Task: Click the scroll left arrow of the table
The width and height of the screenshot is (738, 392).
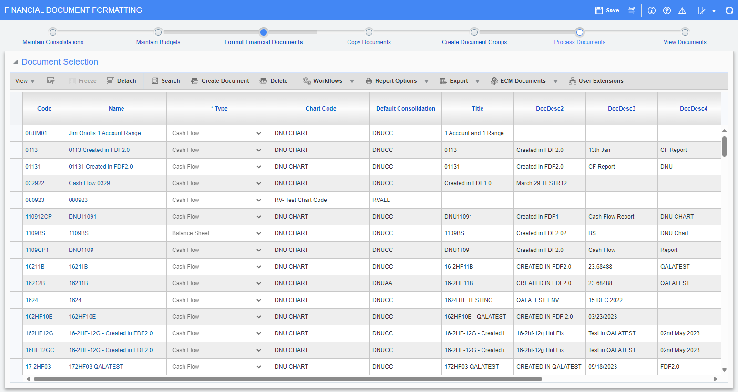Action: click(28, 379)
